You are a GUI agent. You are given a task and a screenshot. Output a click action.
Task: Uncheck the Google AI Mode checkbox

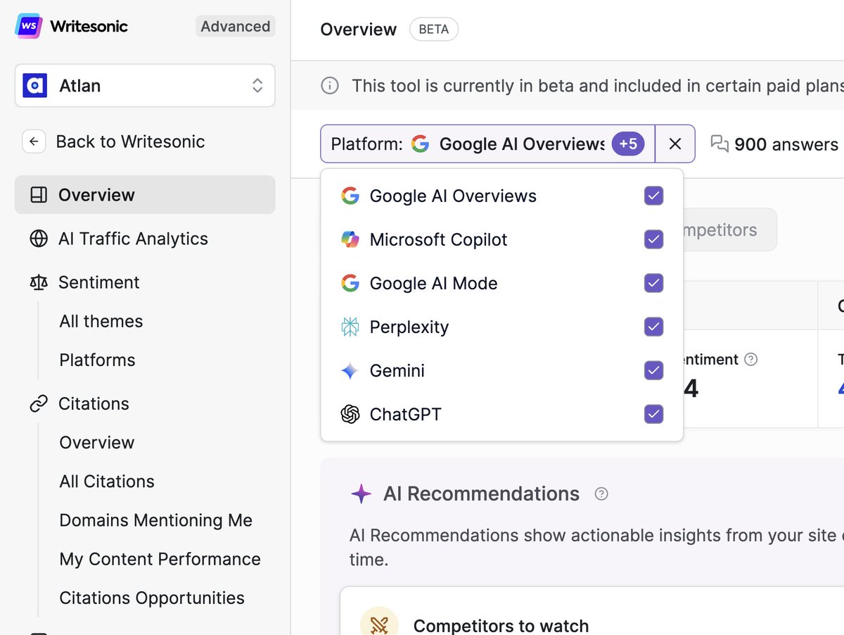pyautogui.click(x=654, y=283)
